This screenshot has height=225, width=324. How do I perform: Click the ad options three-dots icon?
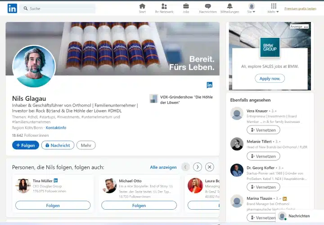tap(306, 27)
